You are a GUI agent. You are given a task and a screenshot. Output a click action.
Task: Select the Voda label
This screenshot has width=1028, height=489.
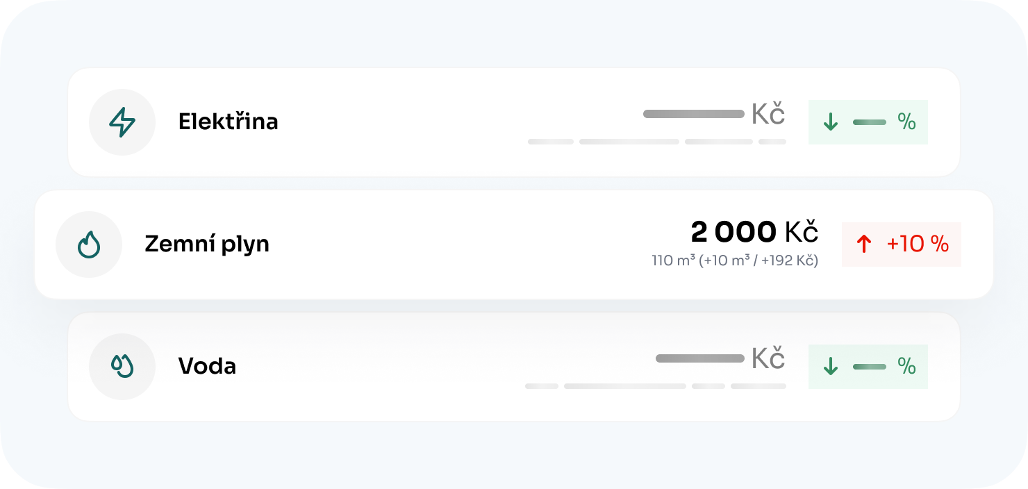tap(207, 366)
